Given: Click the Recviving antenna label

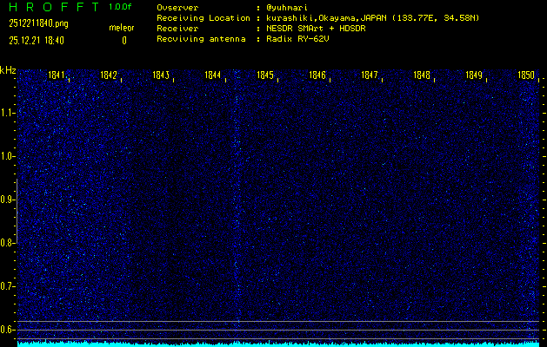Looking at the screenshot, I should click(x=201, y=39).
